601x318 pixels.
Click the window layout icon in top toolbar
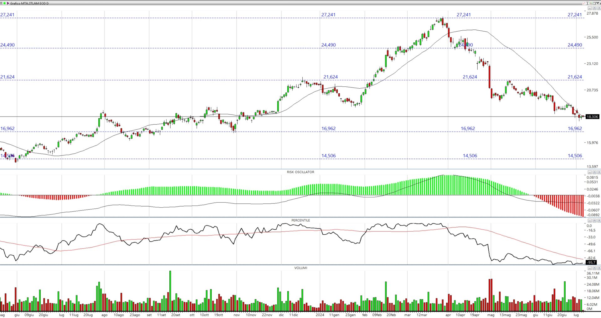coord(594,3)
